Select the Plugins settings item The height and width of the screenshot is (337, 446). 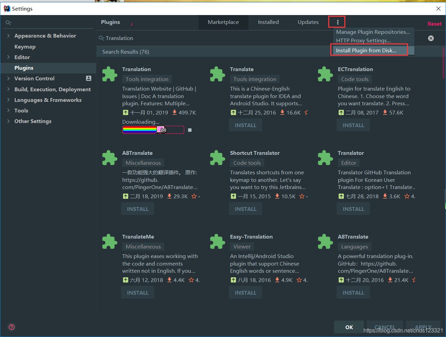[48, 68]
